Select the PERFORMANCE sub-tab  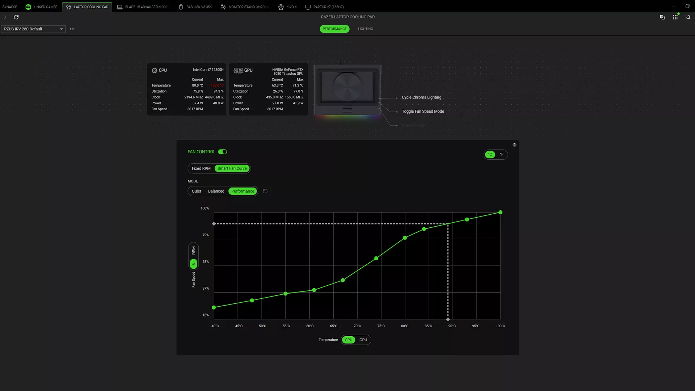(x=334, y=29)
